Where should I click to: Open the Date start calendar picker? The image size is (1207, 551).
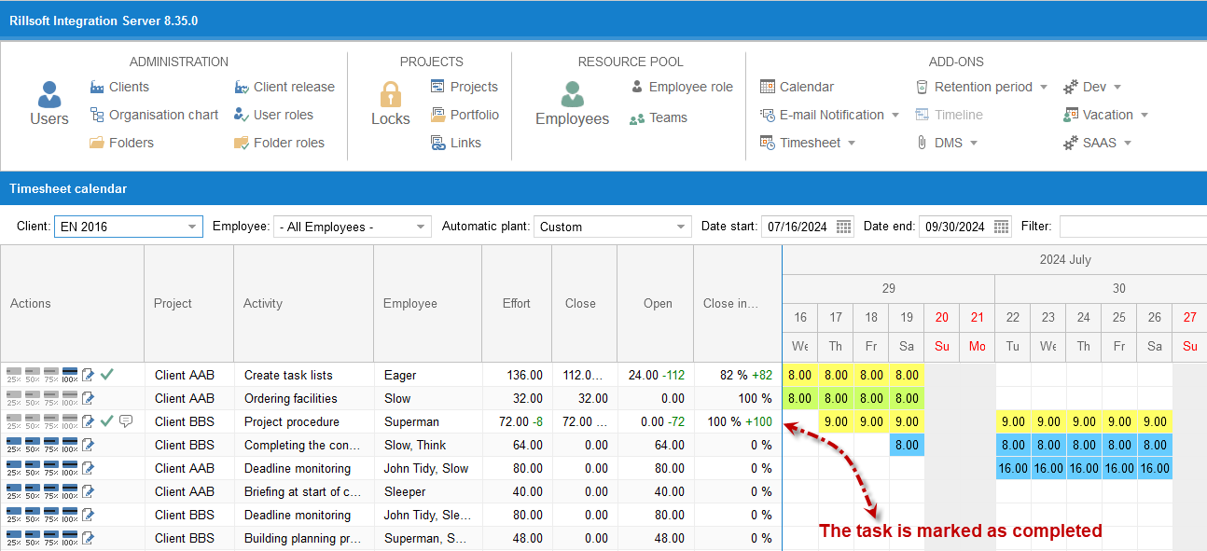coord(843,226)
